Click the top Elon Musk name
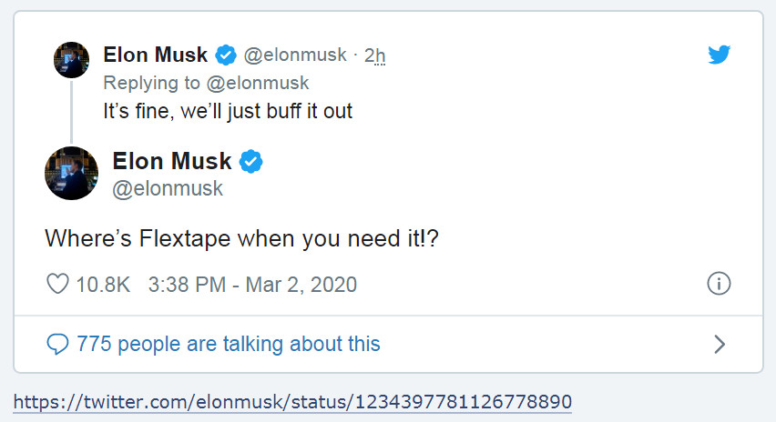 pos(156,55)
